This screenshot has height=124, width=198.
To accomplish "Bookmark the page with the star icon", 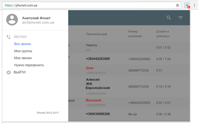I will [x=177, y=5].
